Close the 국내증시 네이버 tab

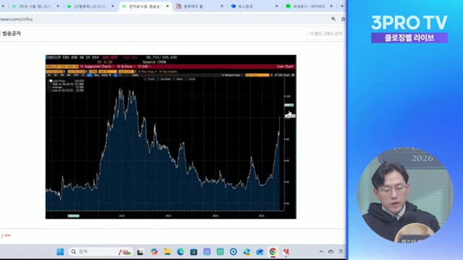click(331, 6)
